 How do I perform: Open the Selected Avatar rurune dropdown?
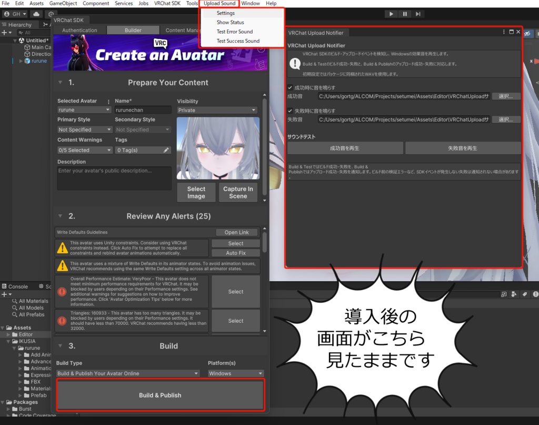tap(84, 110)
